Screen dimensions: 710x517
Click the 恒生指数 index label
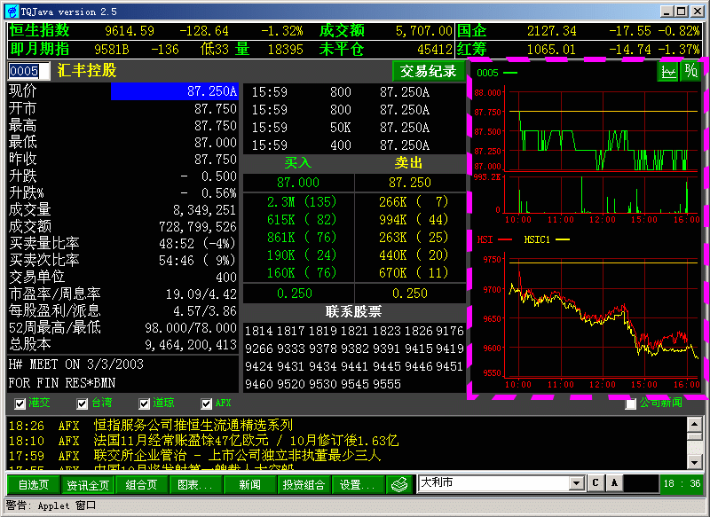click(x=40, y=30)
